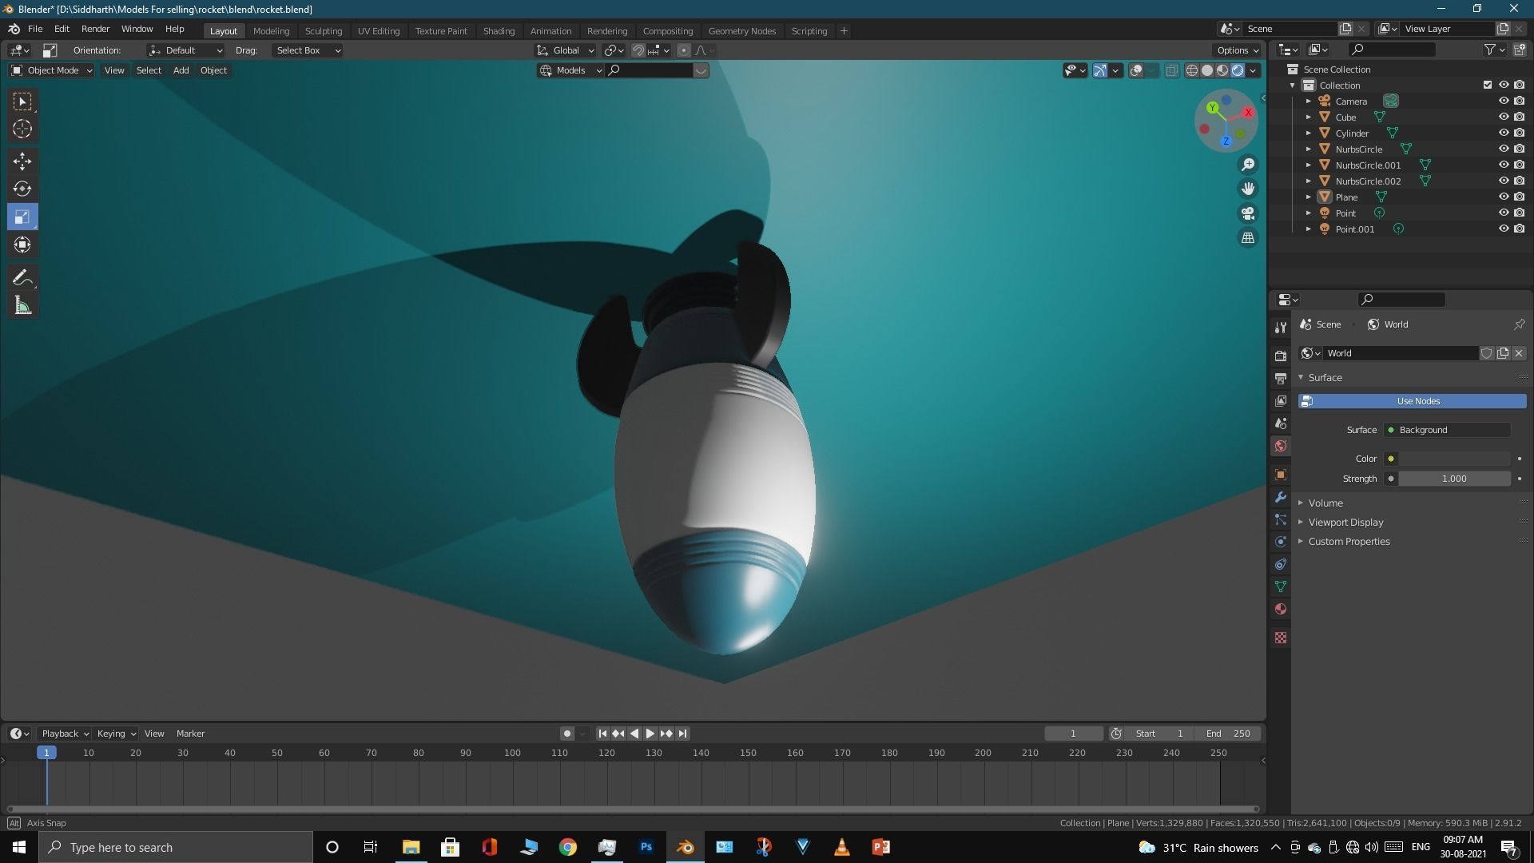Viewport: 1534px width, 863px height.
Task: Expand the NurbsCircle tree item
Action: click(x=1308, y=149)
